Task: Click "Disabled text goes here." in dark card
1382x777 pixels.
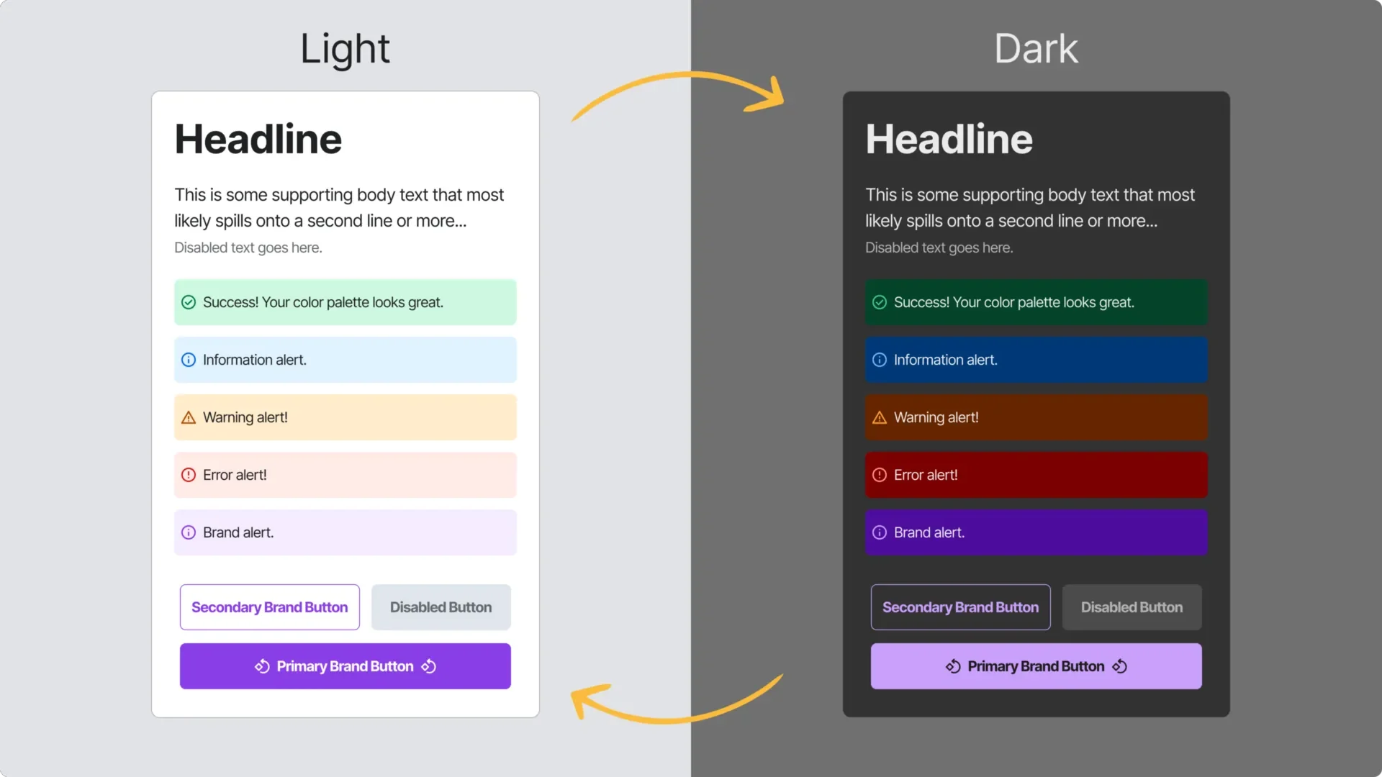Action: tap(939, 247)
